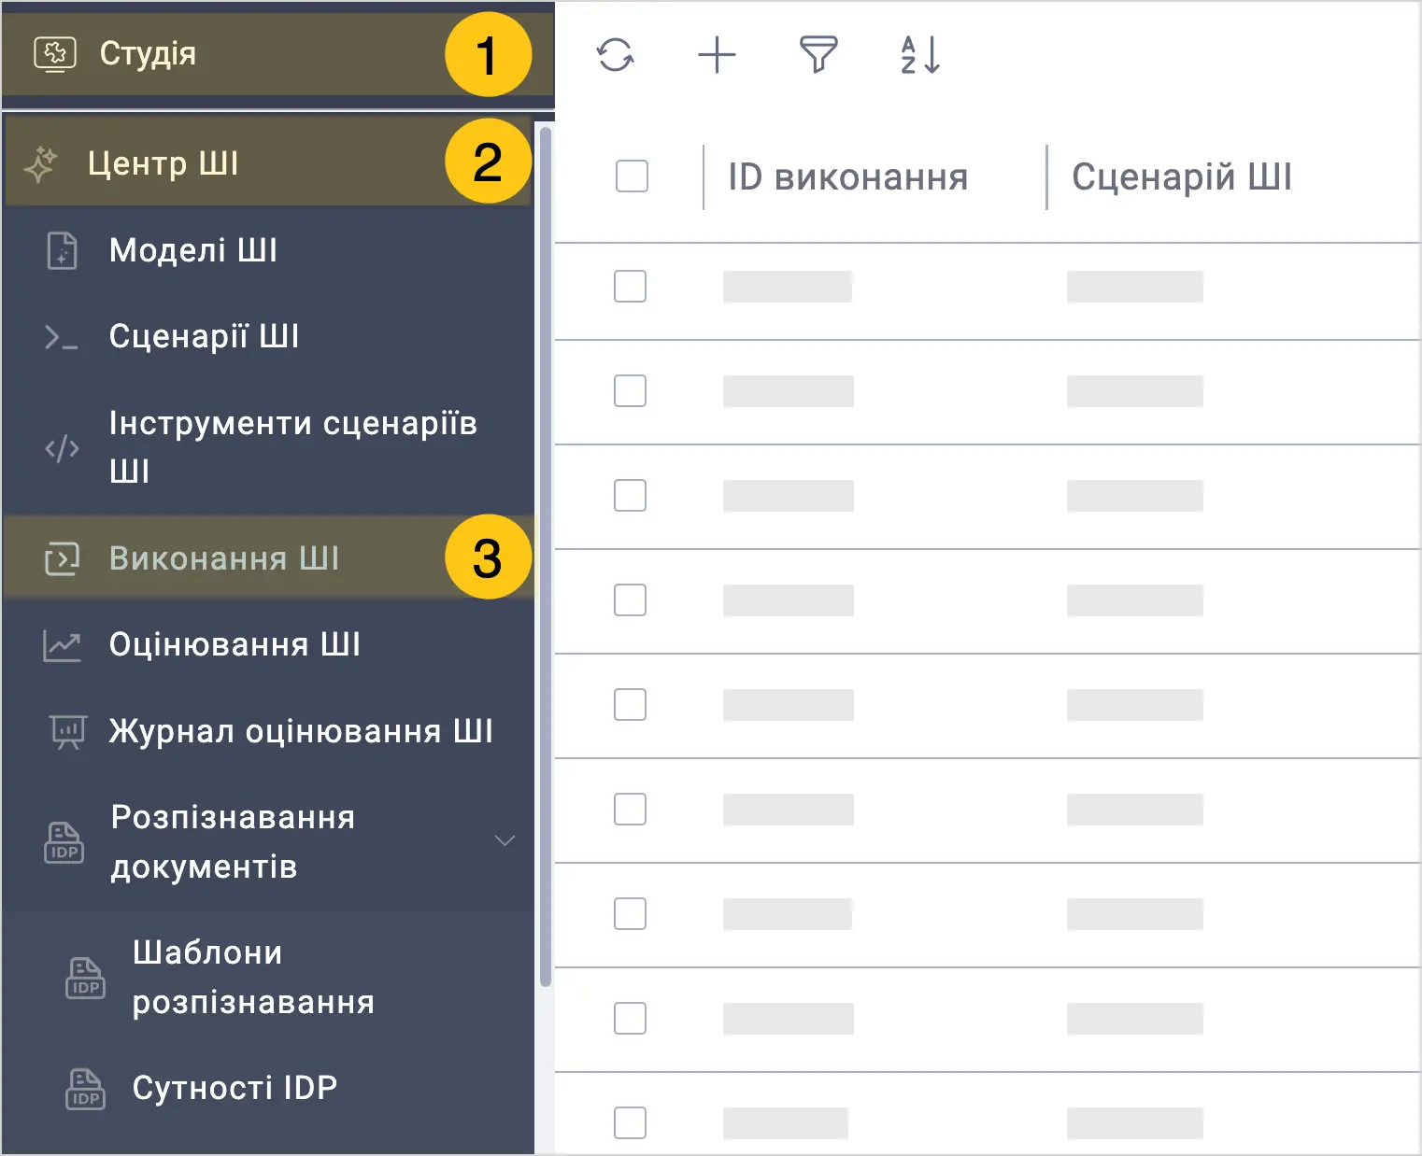Click the Оцінювання ШІ chart icon
This screenshot has height=1156, width=1422.
point(63,645)
